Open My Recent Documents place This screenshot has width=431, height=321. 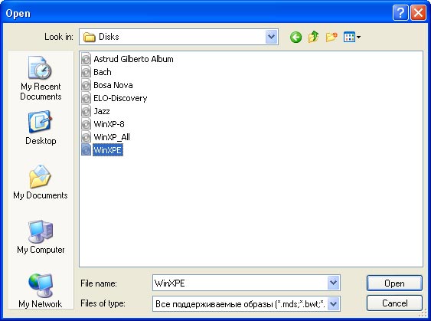41,78
